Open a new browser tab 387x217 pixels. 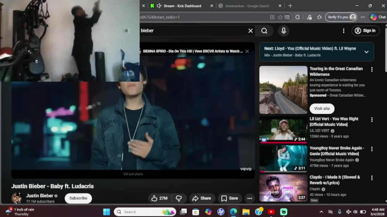tap(290, 6)
